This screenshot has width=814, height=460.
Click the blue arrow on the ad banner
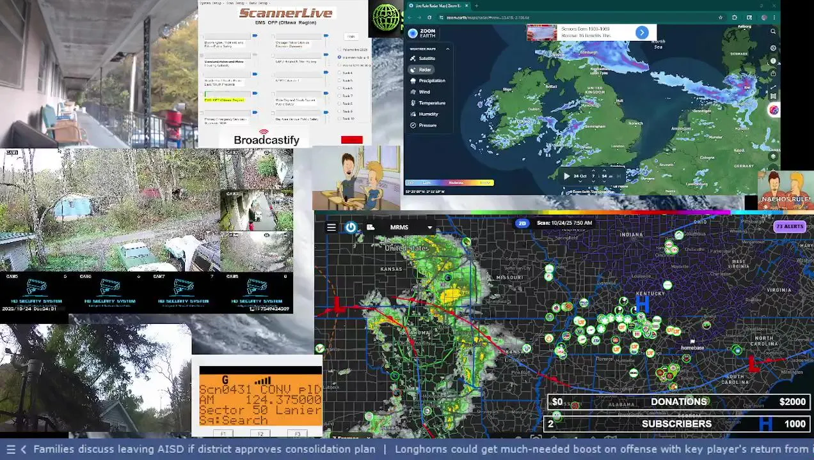click(x=642, y=33)
